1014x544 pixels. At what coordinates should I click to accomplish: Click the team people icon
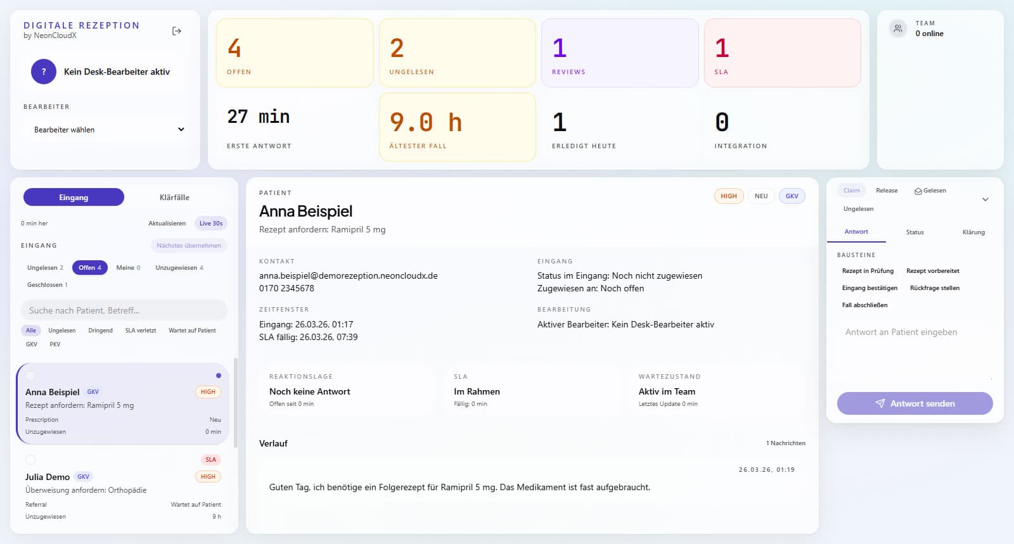pos(897,28)
